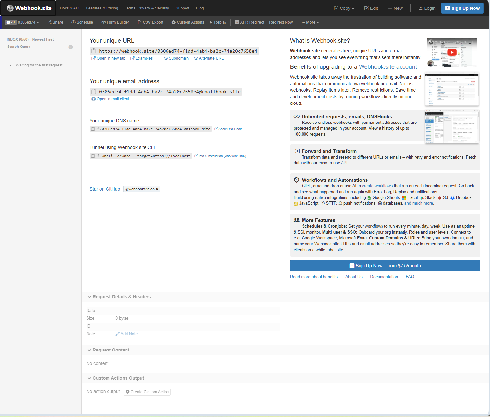This screenshot has width=490, height=417.
Task: Open the More dropdown menu
Action: point(310,22)
